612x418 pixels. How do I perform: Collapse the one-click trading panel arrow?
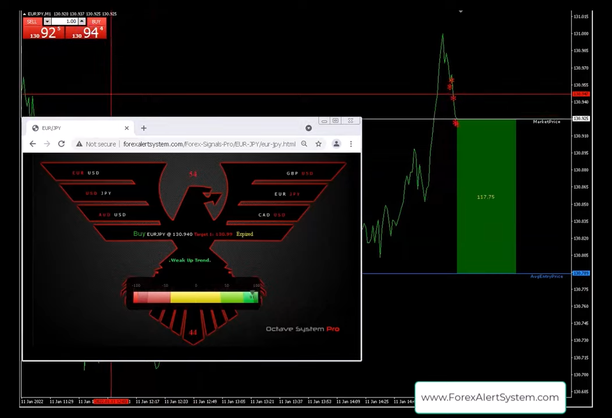tap(24, 13)
